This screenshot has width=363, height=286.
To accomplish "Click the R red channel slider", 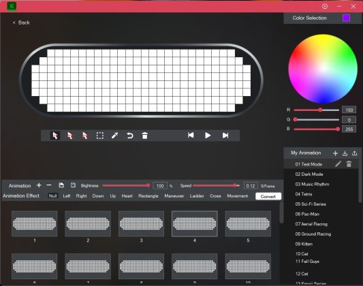I will (317, 110).
